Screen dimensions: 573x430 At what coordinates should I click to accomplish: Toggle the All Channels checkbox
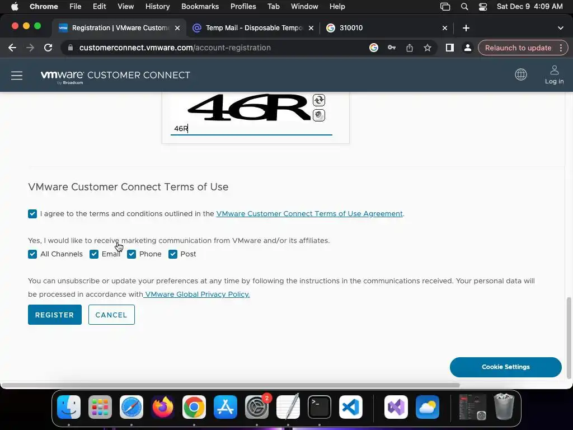pyautogui.click(x=32, y=254)
